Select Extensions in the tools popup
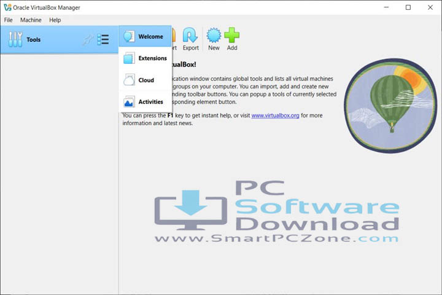The image size is (442, 295). pos(145,58)
